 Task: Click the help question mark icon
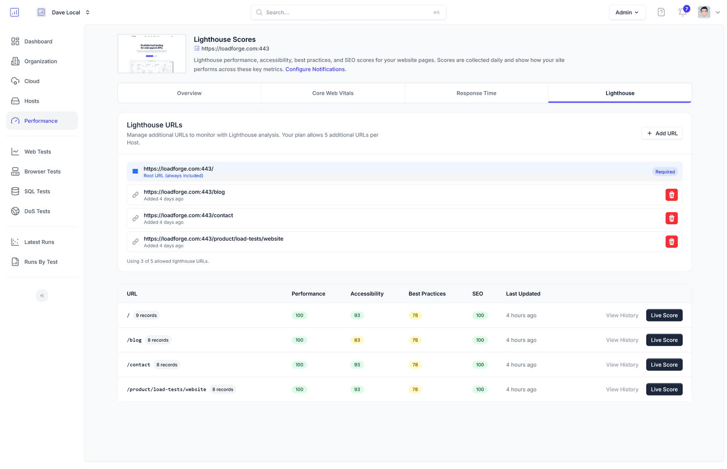tap(661, 12)
